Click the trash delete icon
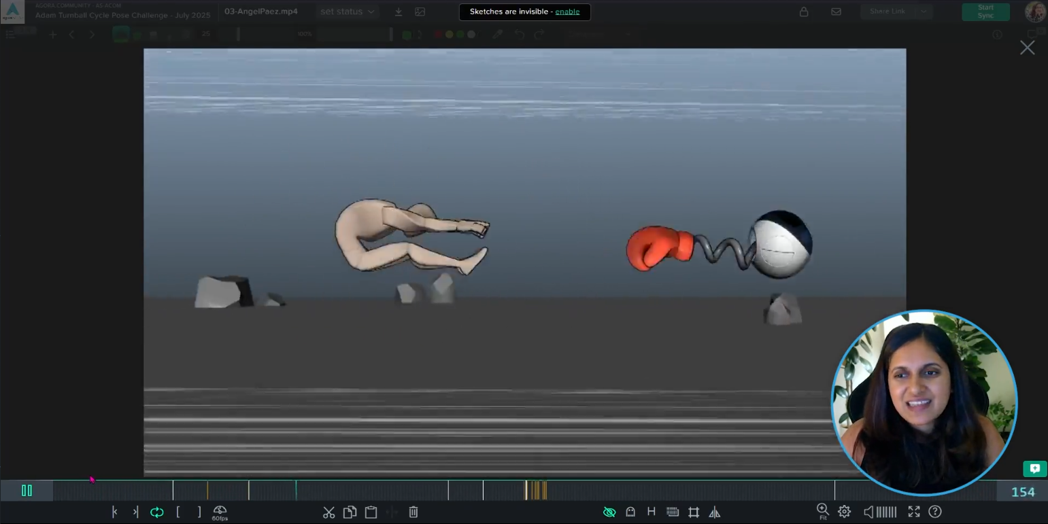The height and width of the screenshot is (524, 1048). (413, 512)
